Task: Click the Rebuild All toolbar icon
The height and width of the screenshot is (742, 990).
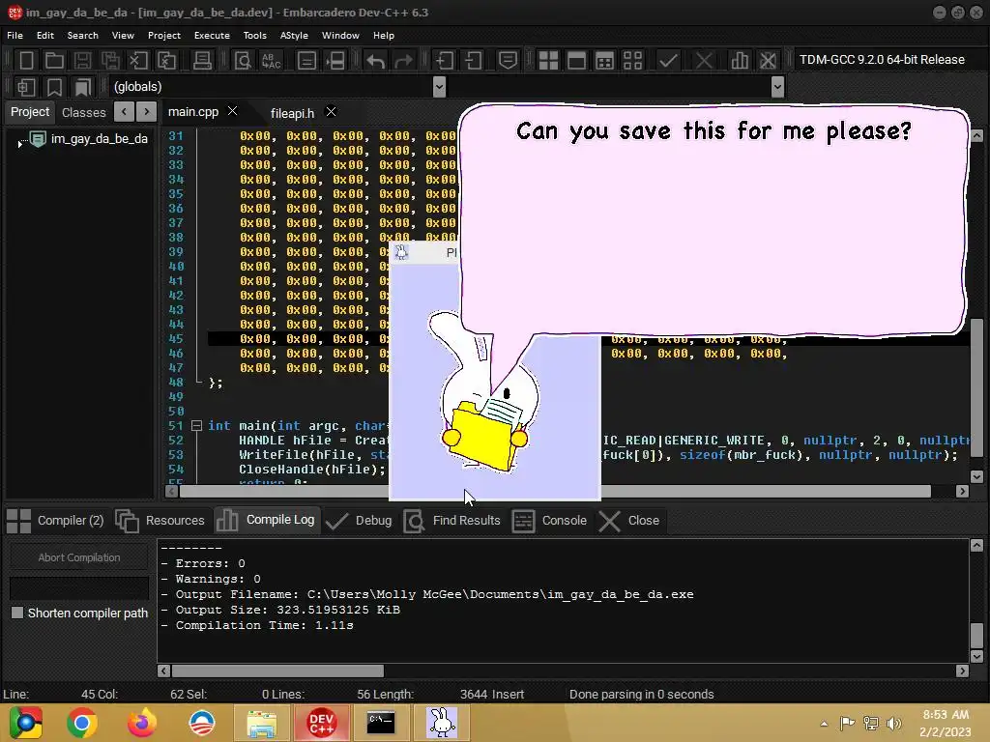Action: click(632, 61)
